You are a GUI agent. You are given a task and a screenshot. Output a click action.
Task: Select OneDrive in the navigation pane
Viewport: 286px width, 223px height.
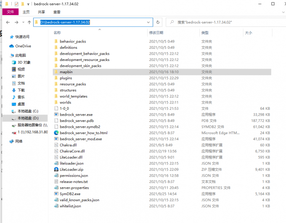pyautogui.click(x=23, y=46)
